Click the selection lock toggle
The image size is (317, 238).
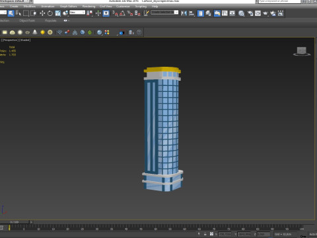click(205, 234)
